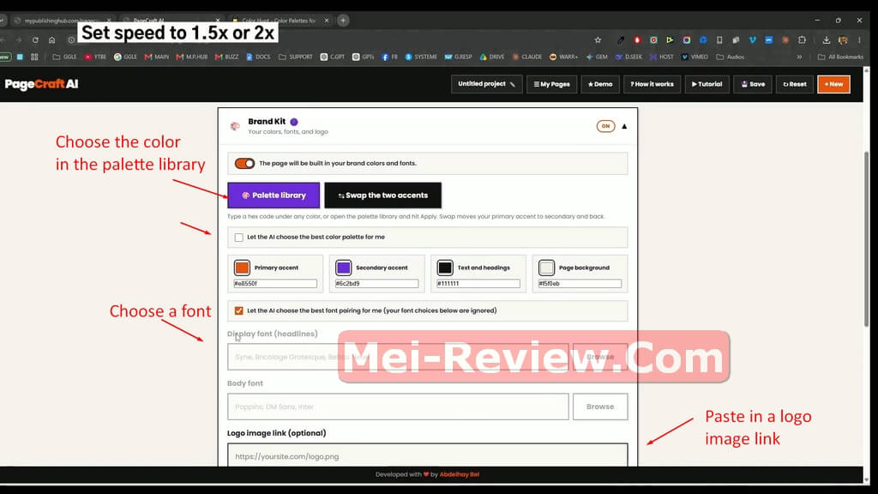Open the FB bookmark
Image resolution: width=878 pixels, height=494 pixels.
tap(390, 57)
